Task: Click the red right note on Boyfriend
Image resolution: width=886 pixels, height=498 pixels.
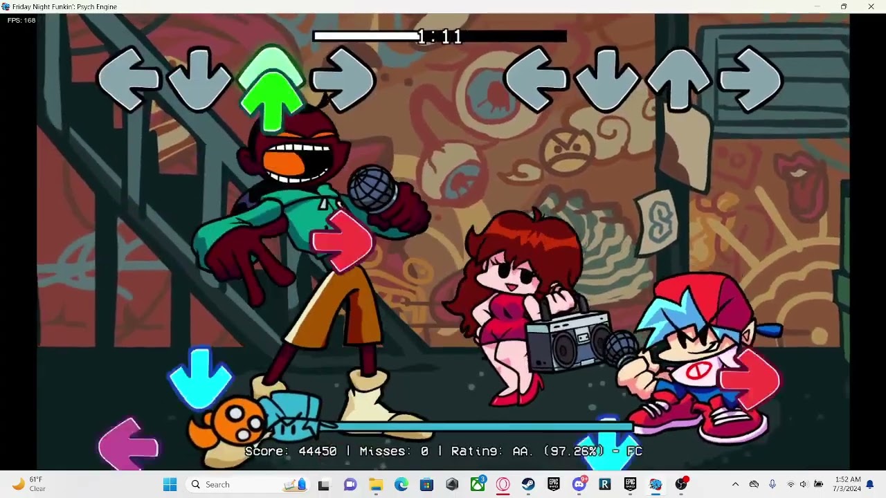Action: (x=750, y=380)
